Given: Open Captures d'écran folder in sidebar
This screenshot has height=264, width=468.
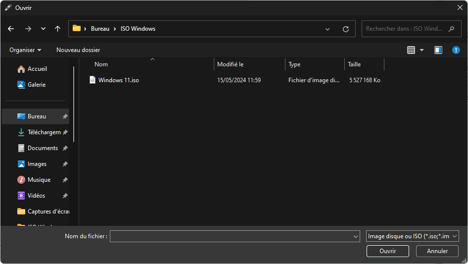Looking at the screenshot, I should 35,211.
